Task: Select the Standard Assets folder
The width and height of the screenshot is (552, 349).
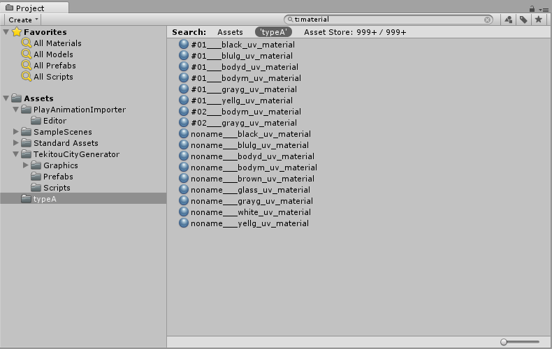Action: [66, 143]
